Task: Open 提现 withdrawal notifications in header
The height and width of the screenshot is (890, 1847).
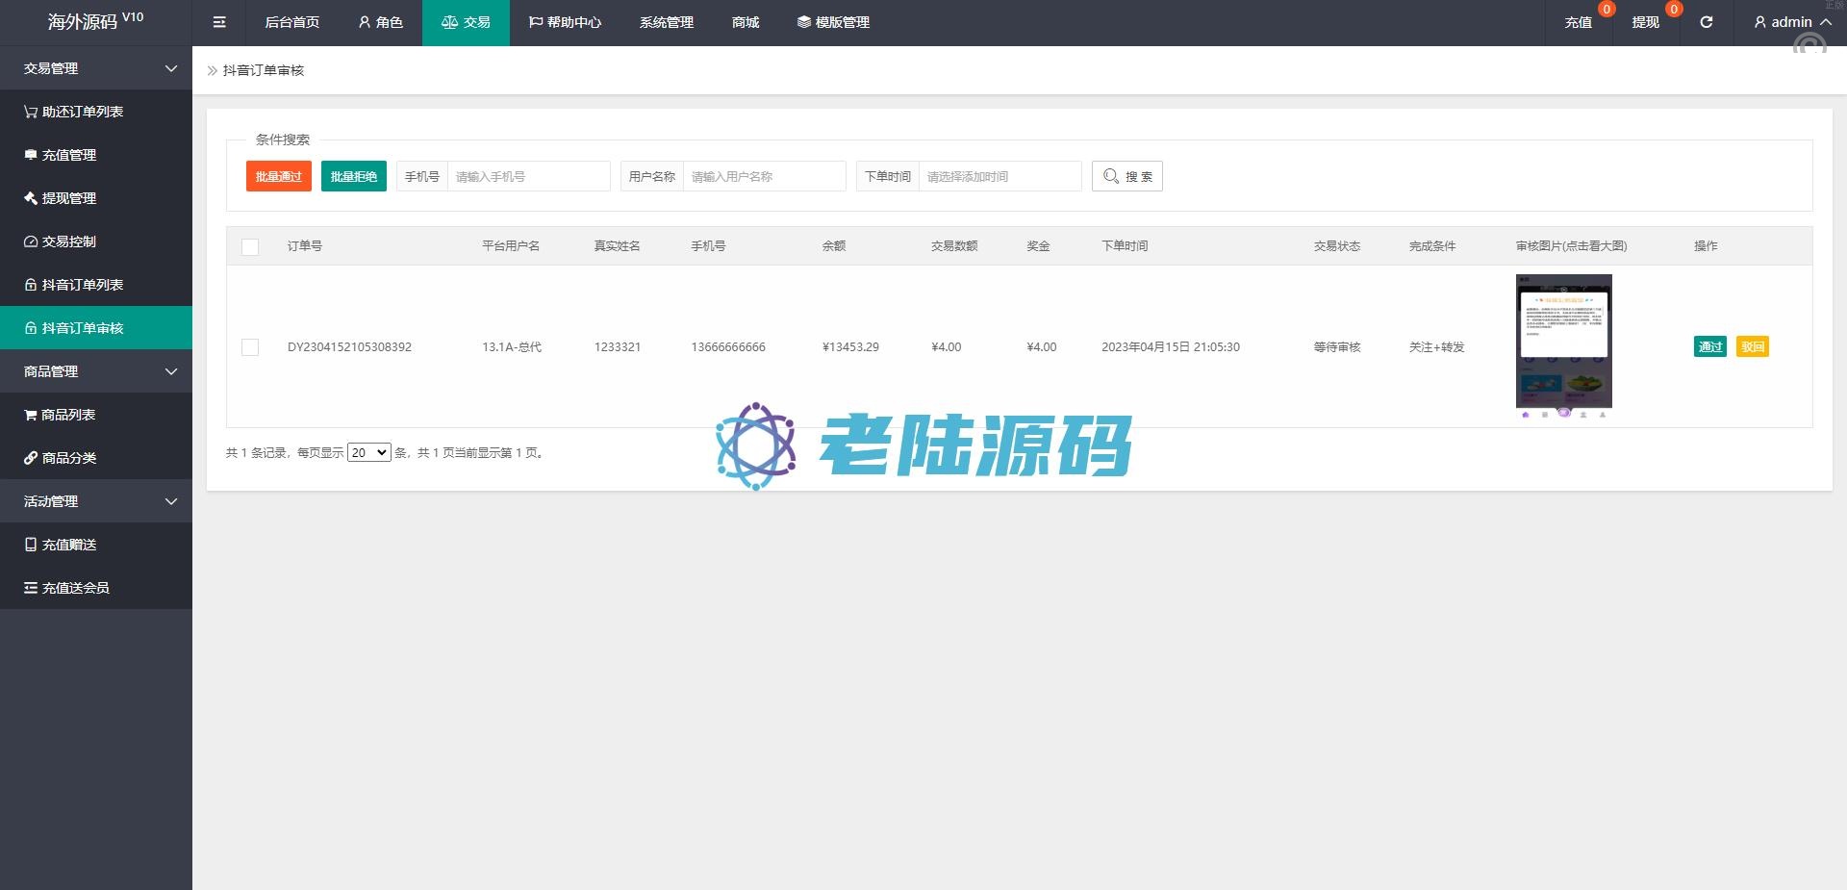Action: [1645, 22]
